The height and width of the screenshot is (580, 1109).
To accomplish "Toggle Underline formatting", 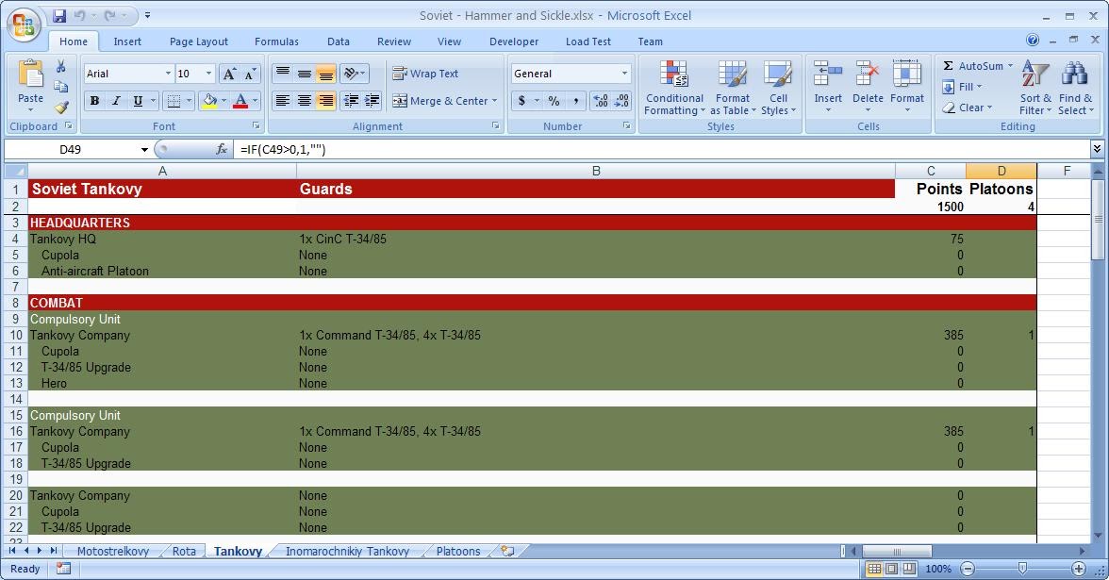I will [138, 101].
